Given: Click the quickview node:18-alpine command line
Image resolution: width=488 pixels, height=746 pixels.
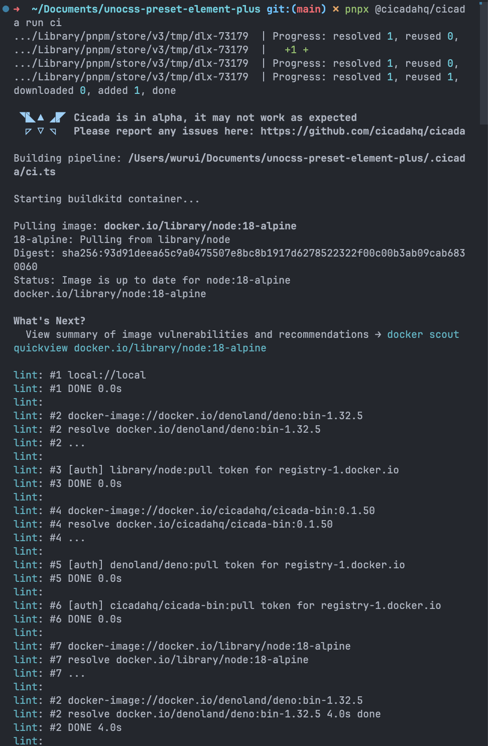Looking at the screenshot, I should (140, 348).
